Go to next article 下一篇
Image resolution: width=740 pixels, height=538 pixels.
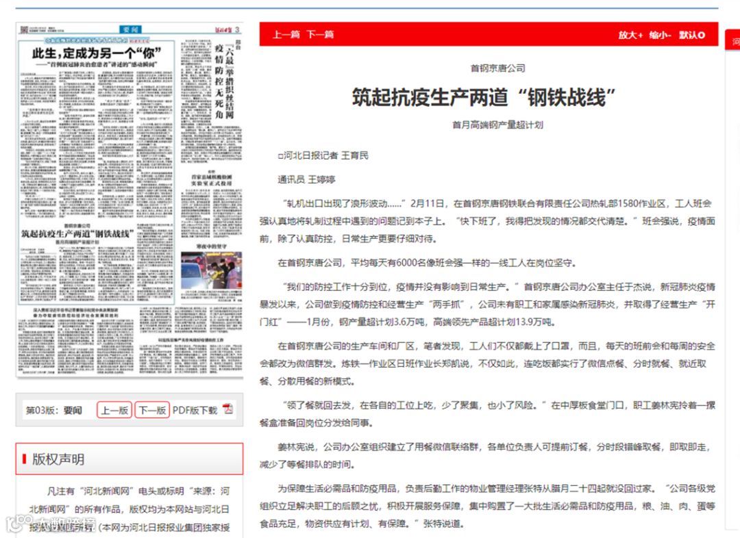point(320,34)
